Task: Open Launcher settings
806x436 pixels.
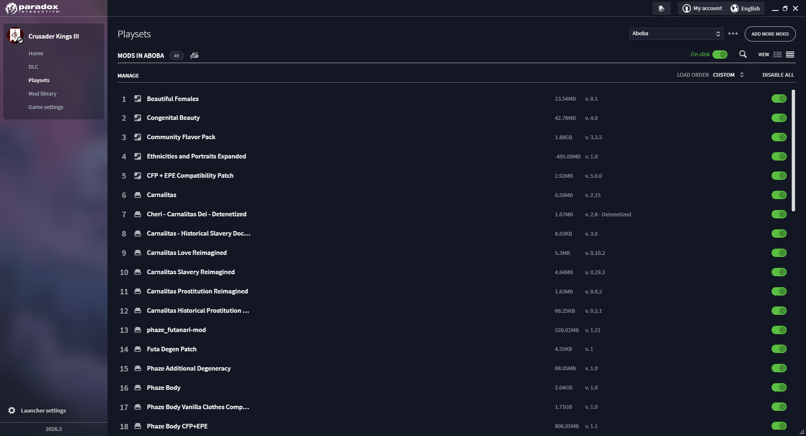Action: 43,410
